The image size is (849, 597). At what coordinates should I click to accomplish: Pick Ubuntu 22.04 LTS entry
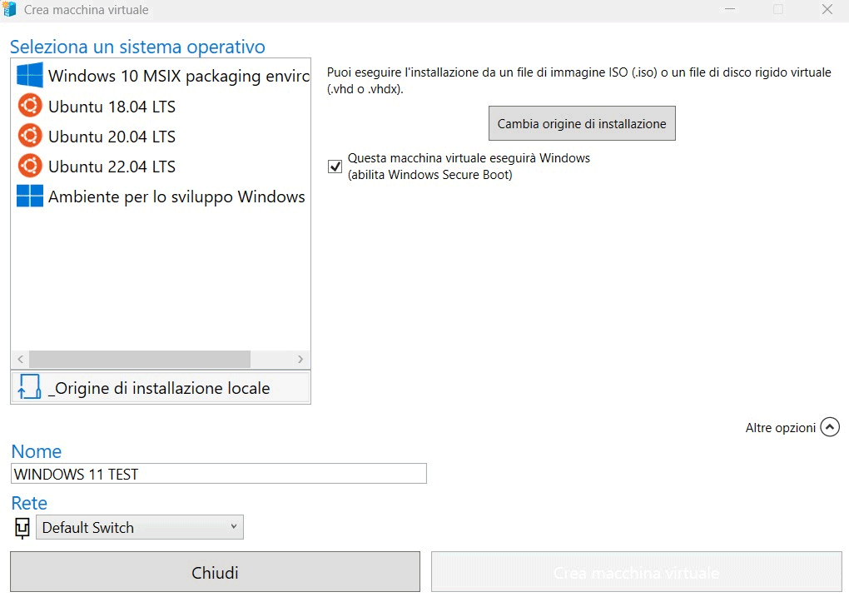(161, 166)
